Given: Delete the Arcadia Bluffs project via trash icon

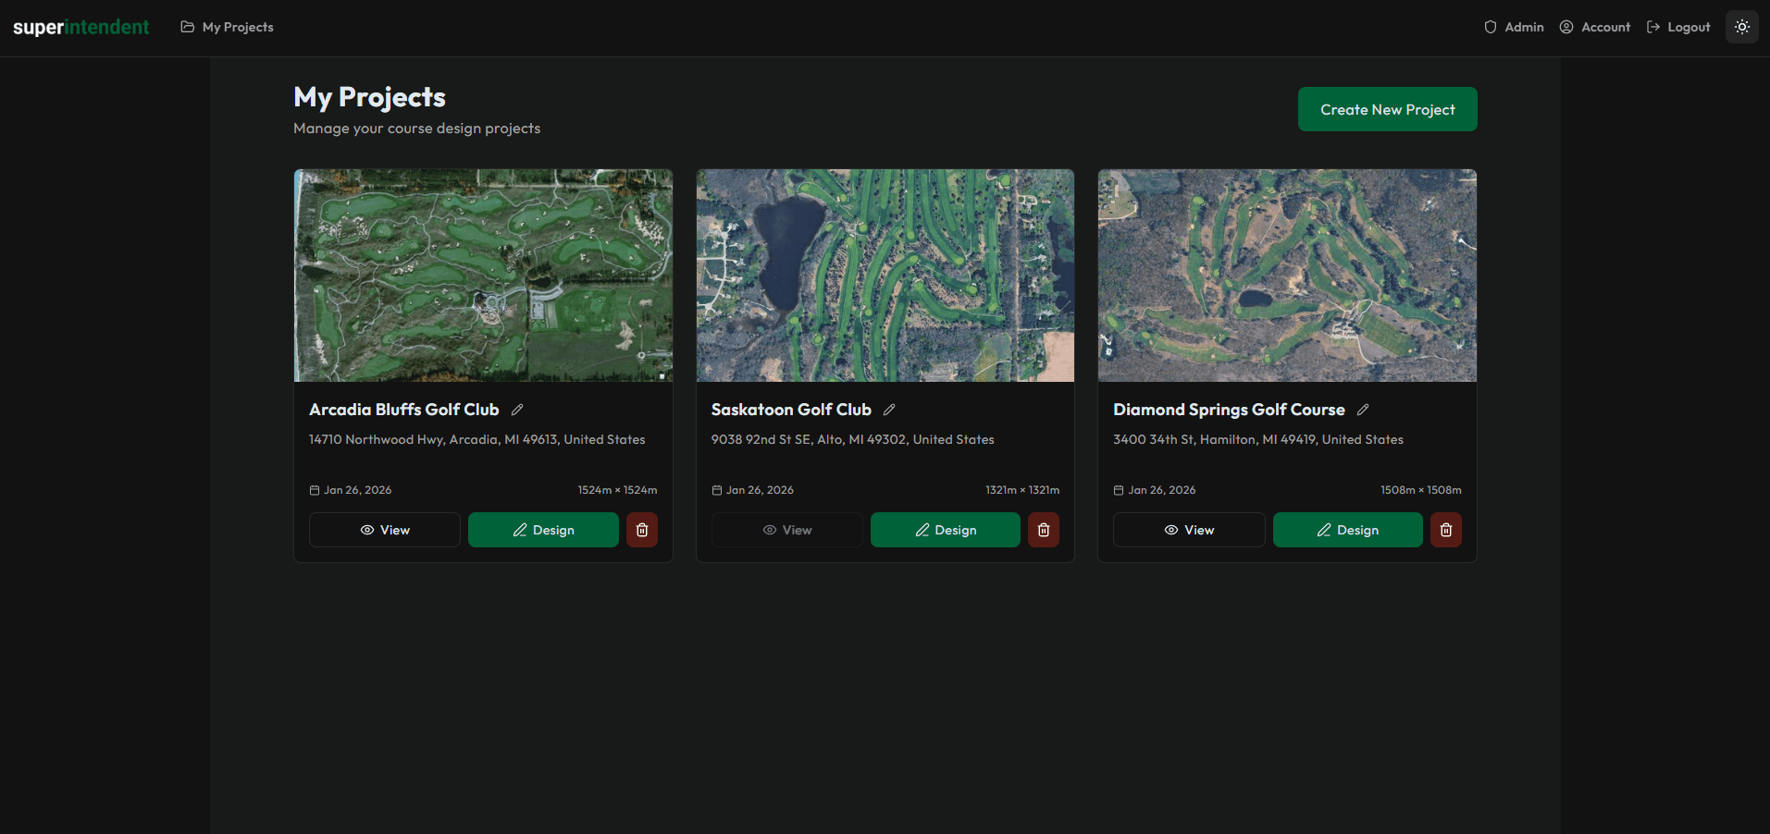Looking at the screenshot, I should [641, 529].
